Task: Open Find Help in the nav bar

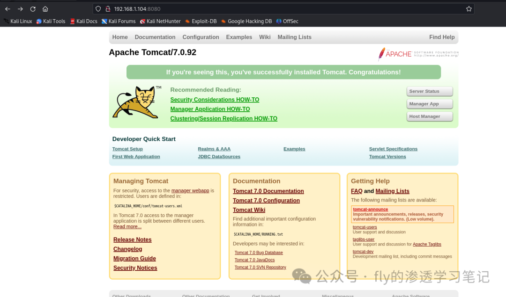Action: 442,37
